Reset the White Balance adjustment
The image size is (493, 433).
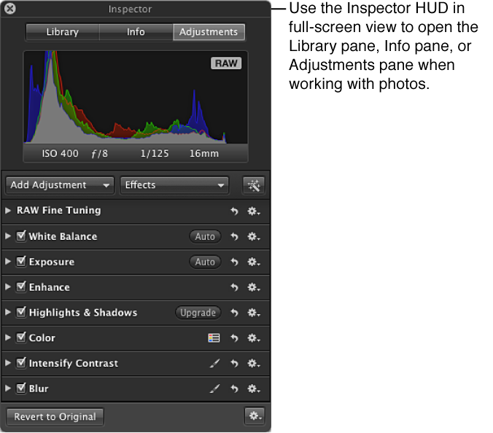[x=234, y=236]
